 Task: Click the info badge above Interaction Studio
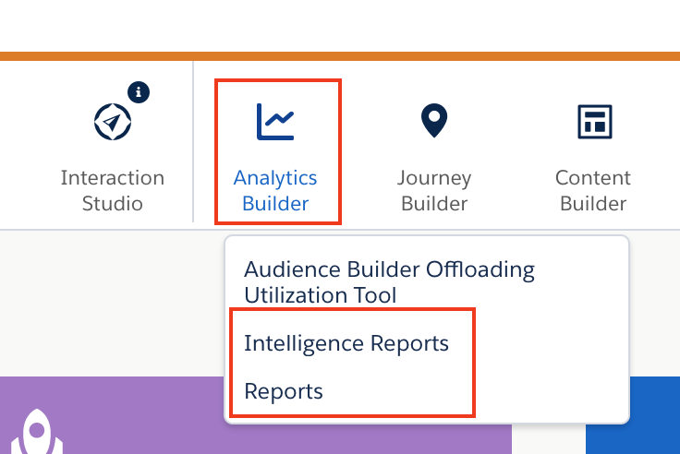[x=139, y=92]
